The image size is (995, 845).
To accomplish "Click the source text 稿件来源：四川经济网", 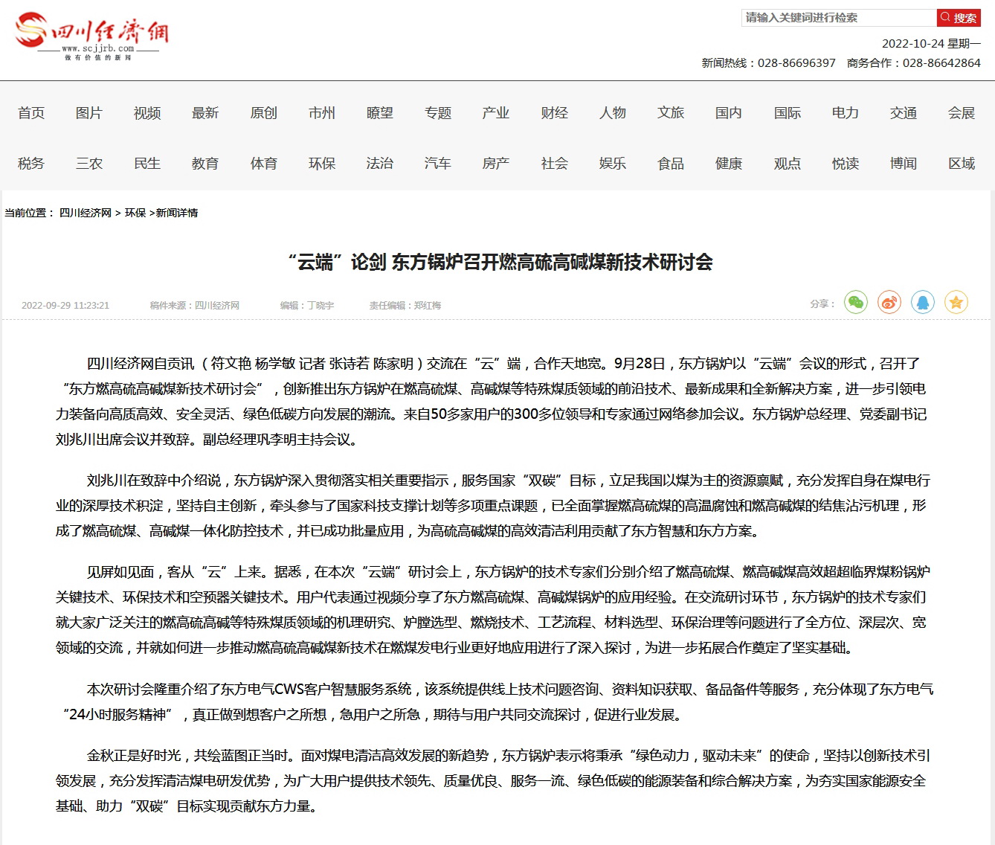I will point(195,306).
